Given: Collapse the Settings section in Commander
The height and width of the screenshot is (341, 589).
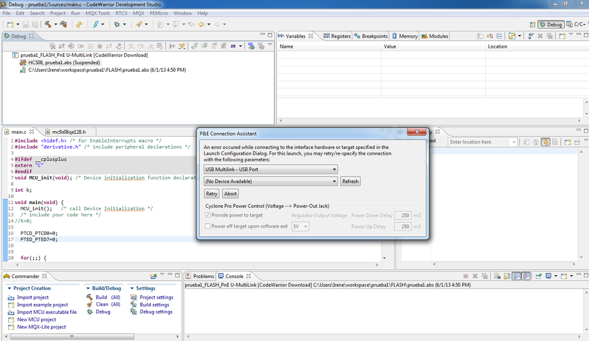Looking at the screenshot, I should pyautogui.click(x=132, y=288).
